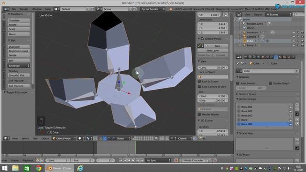Viewport: 306px width, 172px height.
Task: Open Object Mode dropdown
Action: click(64, 139)
